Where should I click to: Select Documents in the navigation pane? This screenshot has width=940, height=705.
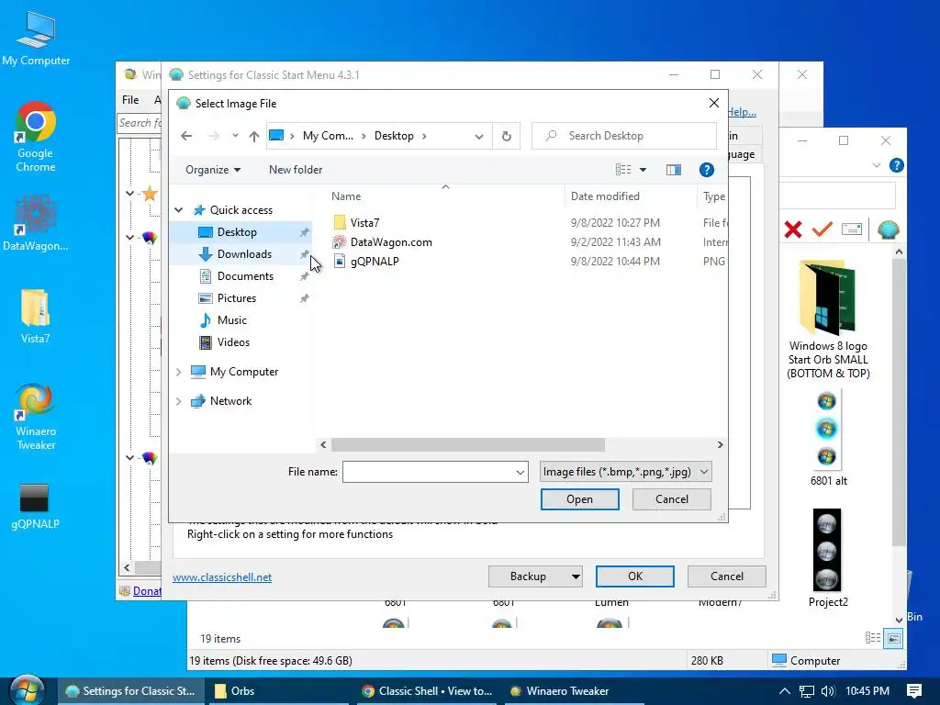tap(245, 276)
